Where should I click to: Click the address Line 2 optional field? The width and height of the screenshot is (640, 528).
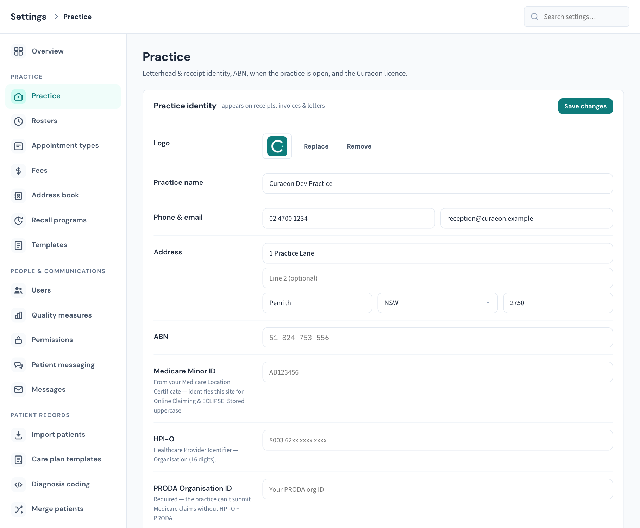(438, 278)
